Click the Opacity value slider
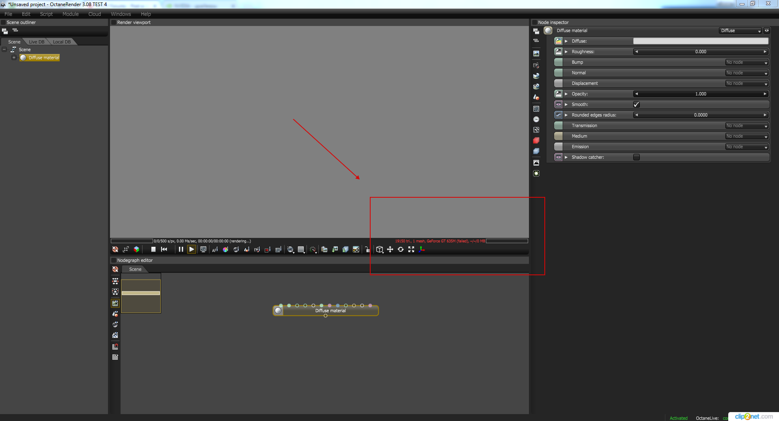The image size is (779, 421). pyautogui.click(x=701, y=94)
